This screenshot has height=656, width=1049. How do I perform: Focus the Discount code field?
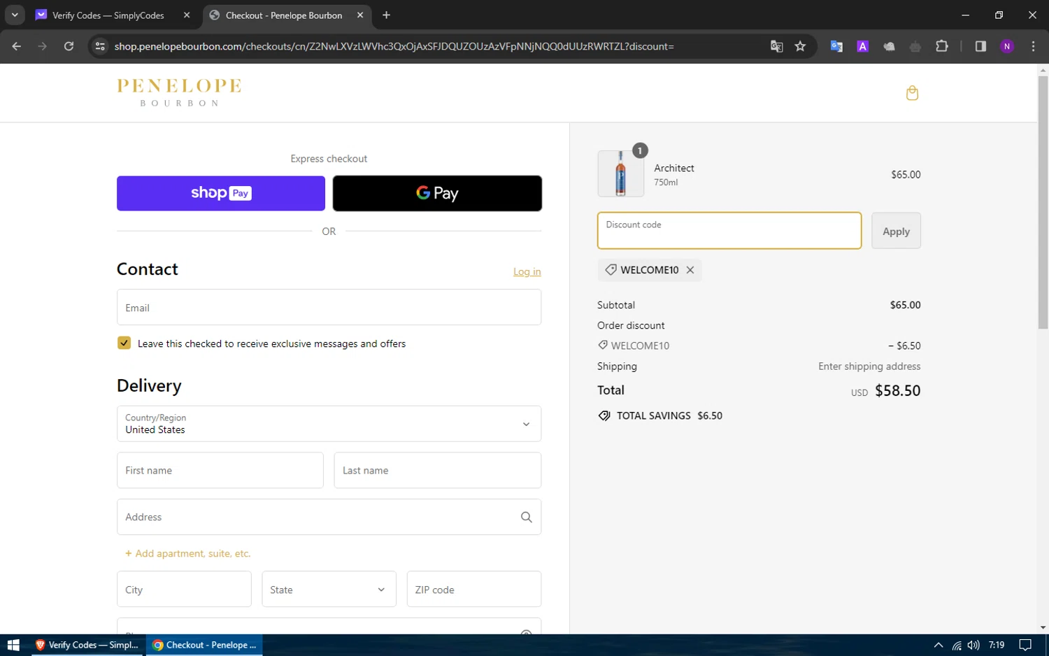[x=729, y=231]
